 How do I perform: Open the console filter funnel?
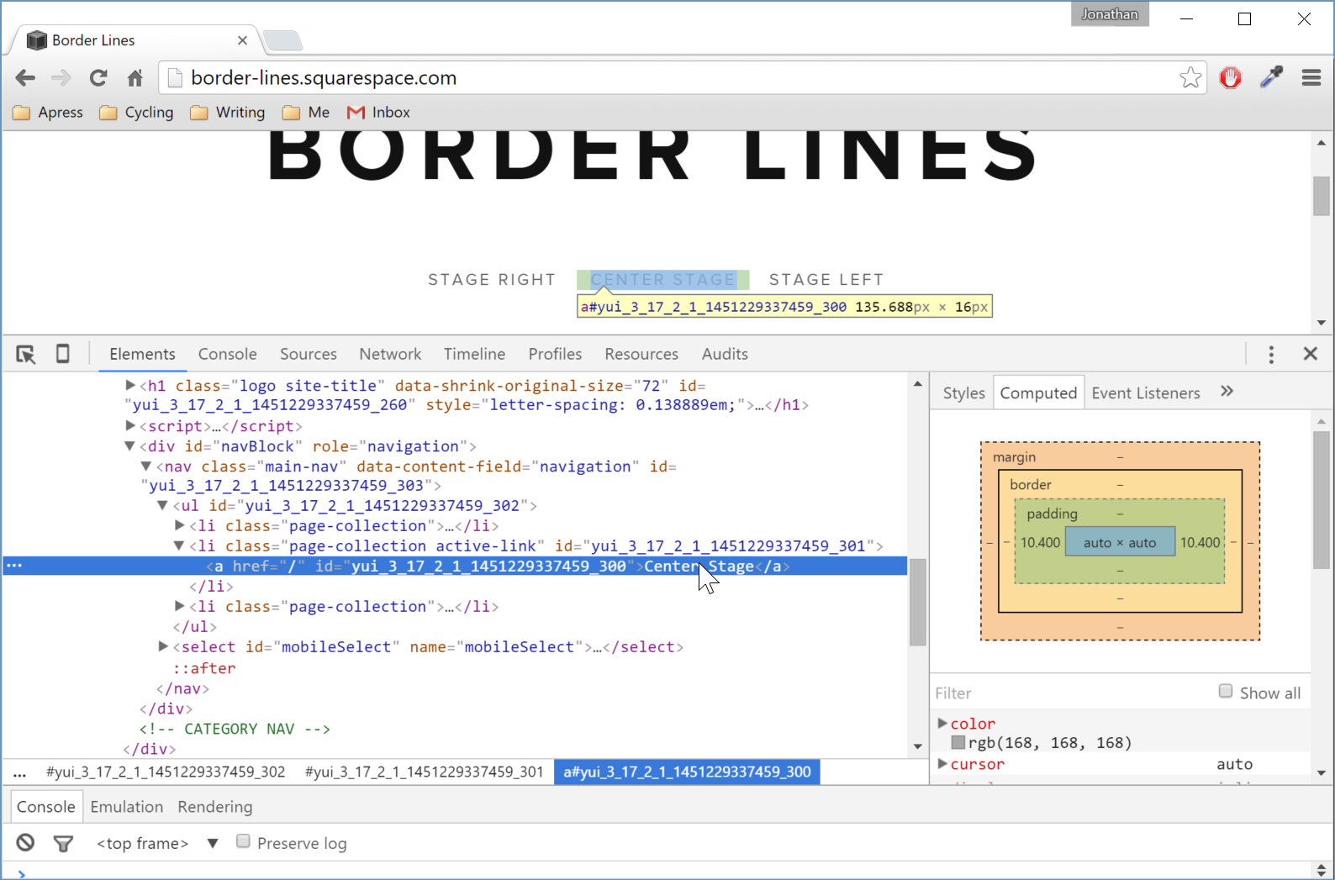click(x=63, y=843)
